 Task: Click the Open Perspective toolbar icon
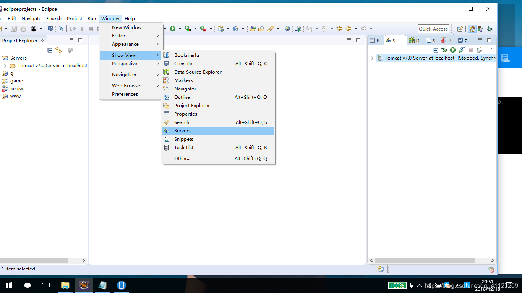coord(460,29)
